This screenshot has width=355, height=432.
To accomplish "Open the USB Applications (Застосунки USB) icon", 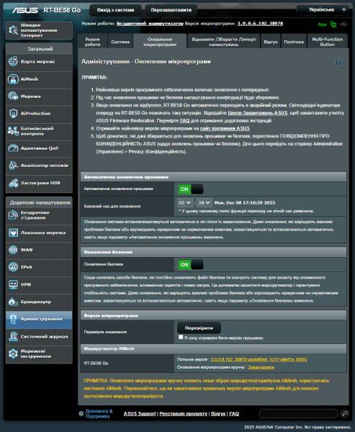I will (x=13, y=183).
